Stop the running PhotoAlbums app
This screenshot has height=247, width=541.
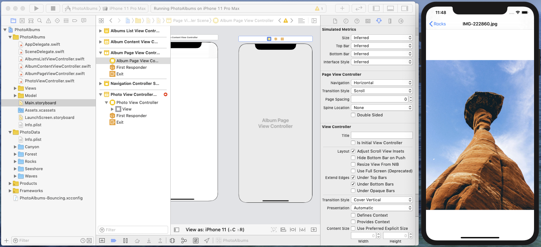click(53, 8)
